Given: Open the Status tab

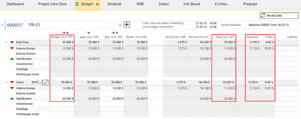Looking at the screenshot, I should click(x=164, y=4).
